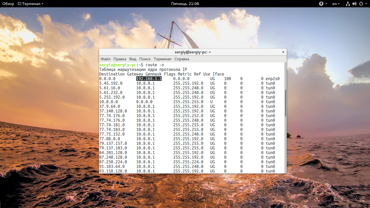370x208 pixels.
Task: Open the Вид menu
Action: [x=133, y=59]
